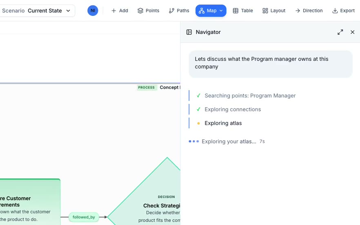
Task: Open the Points view
Action: click(148, 11)
